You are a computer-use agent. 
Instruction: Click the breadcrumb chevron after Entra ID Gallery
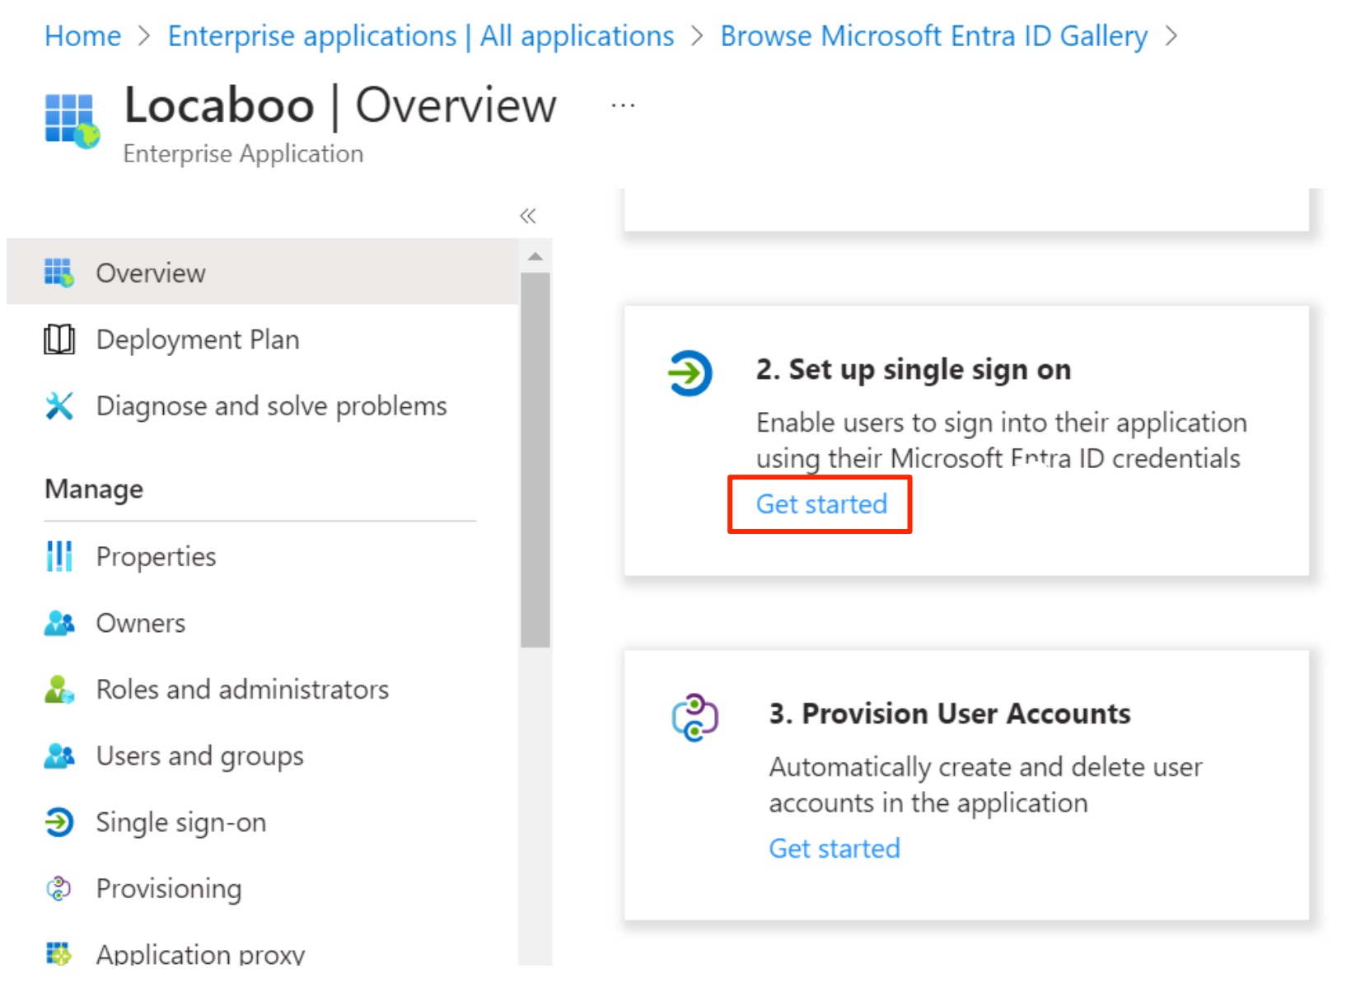pos(1171,36)
